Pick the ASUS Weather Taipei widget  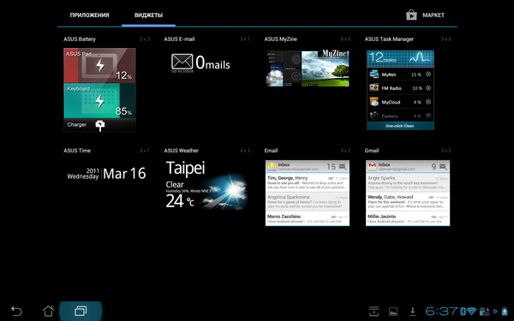(206, 185)
